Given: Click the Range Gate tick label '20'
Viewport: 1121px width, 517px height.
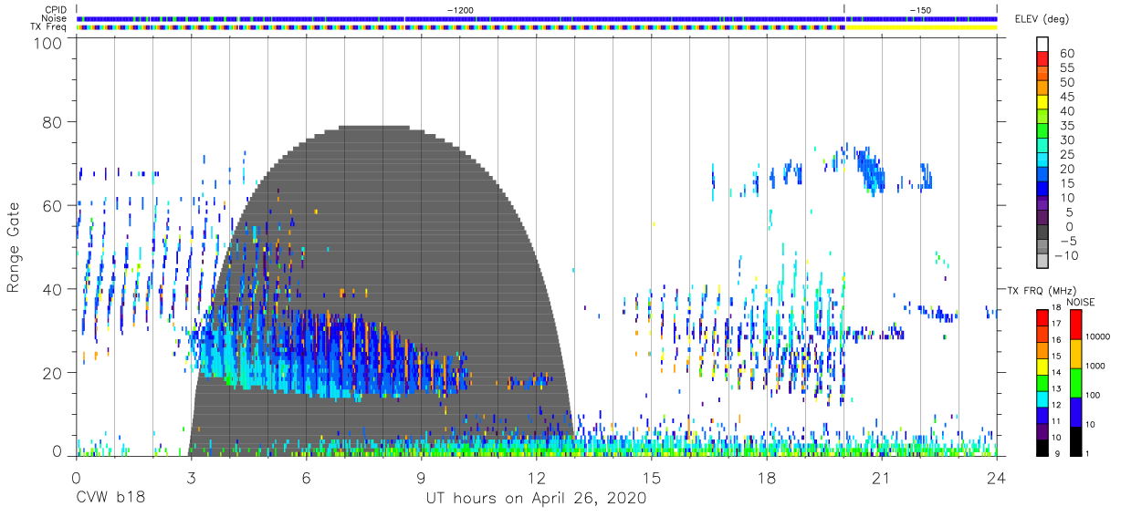Looking at the screenshot, I should pyautogui.click(x=53, y=372).
